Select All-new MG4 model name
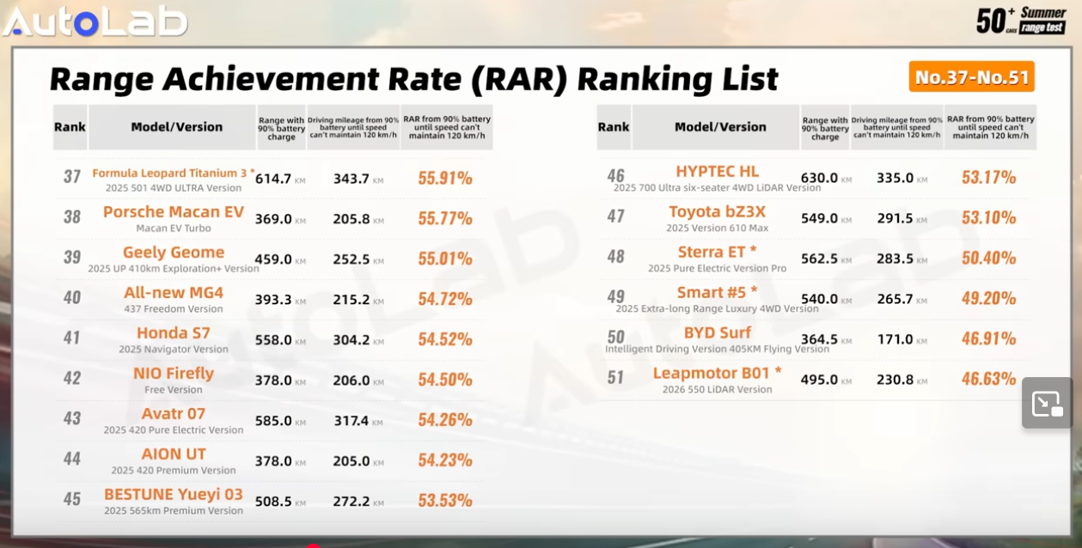This screenshot has width=1082, height=548. pos(174,292)
